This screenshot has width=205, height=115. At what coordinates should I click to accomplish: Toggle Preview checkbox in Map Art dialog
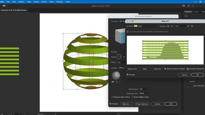127,75
